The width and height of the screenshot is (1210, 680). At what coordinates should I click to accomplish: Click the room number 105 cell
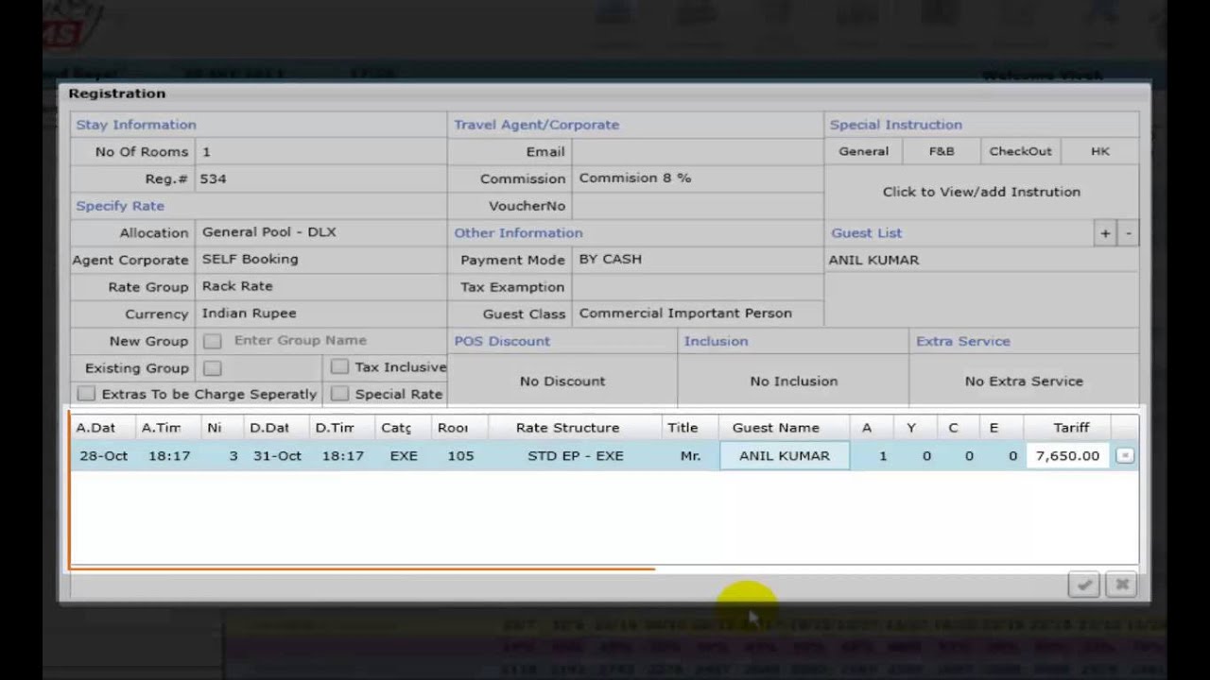click(x=460, y=456)
